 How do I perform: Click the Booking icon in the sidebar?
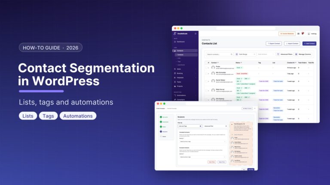[175, 73]
